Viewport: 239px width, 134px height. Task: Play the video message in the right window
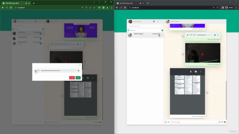click(x=202, y=54)
